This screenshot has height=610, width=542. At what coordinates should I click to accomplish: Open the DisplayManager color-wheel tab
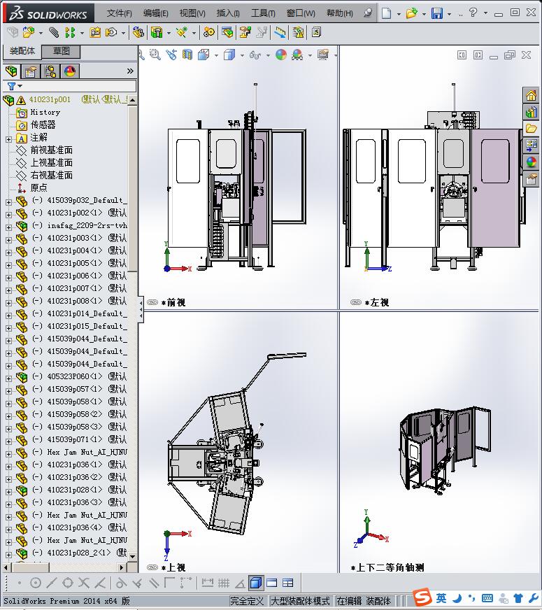pyautogui.click(x=70, y=71)
